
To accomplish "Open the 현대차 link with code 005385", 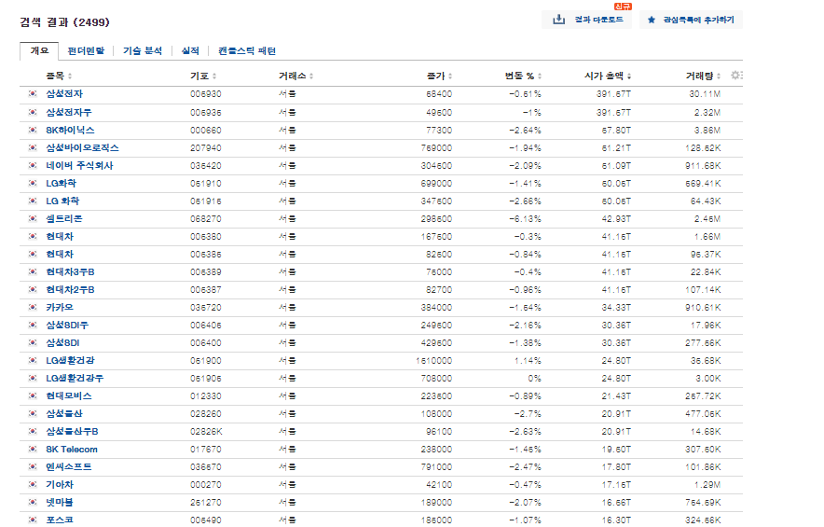I will pos(60,254).
